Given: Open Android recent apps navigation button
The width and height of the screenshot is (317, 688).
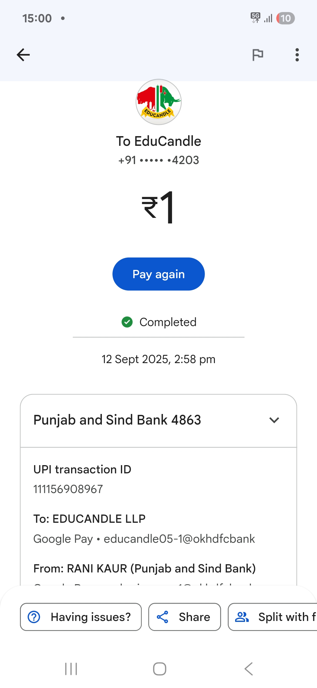Looking at the screenshot, I should pos(71,669).
